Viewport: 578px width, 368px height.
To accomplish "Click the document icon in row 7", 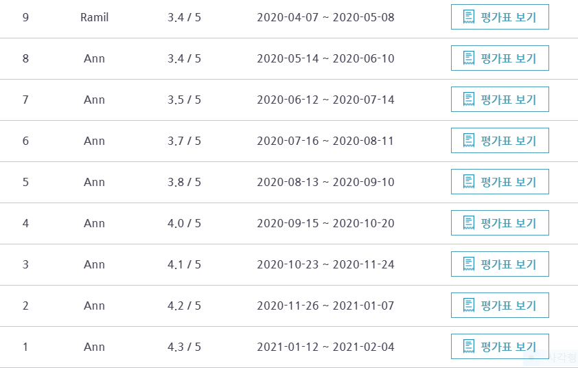I will click(x=469, y=100).
